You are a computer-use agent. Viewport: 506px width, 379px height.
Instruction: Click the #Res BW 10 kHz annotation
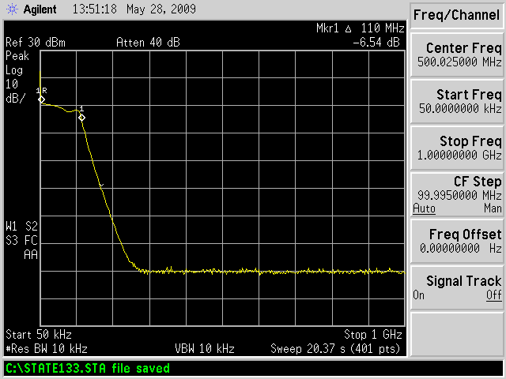point(47,349)
